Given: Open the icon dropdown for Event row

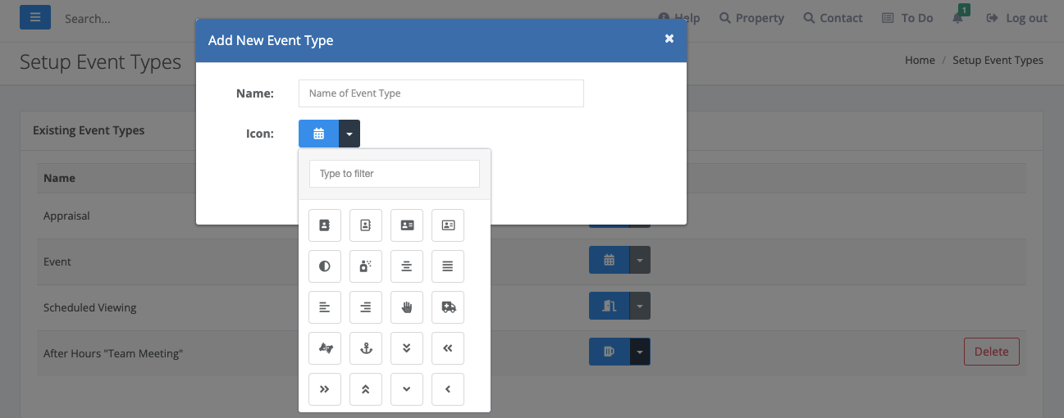Looking at the screenshot, I should point(640,260).
